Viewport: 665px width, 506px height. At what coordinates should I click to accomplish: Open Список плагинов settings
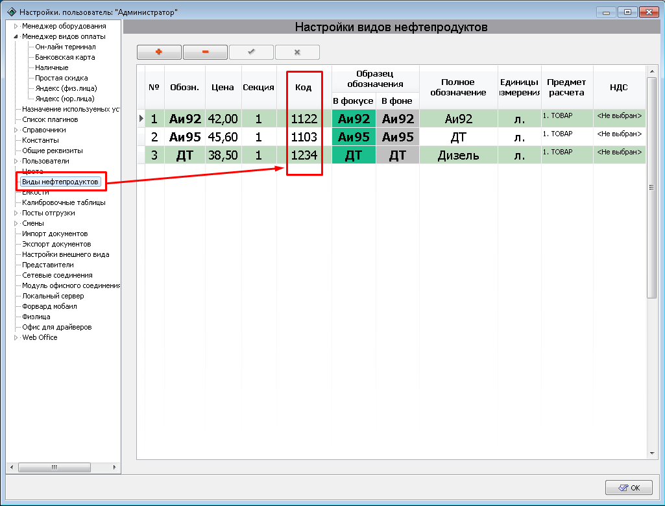50,119
